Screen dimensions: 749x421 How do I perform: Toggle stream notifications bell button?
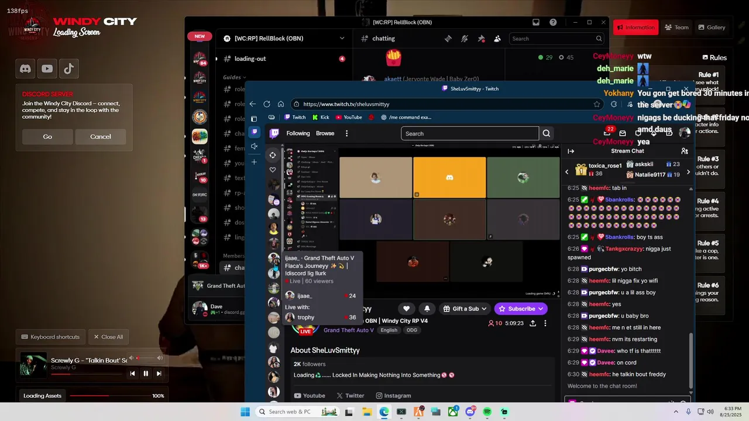(427, 309)
